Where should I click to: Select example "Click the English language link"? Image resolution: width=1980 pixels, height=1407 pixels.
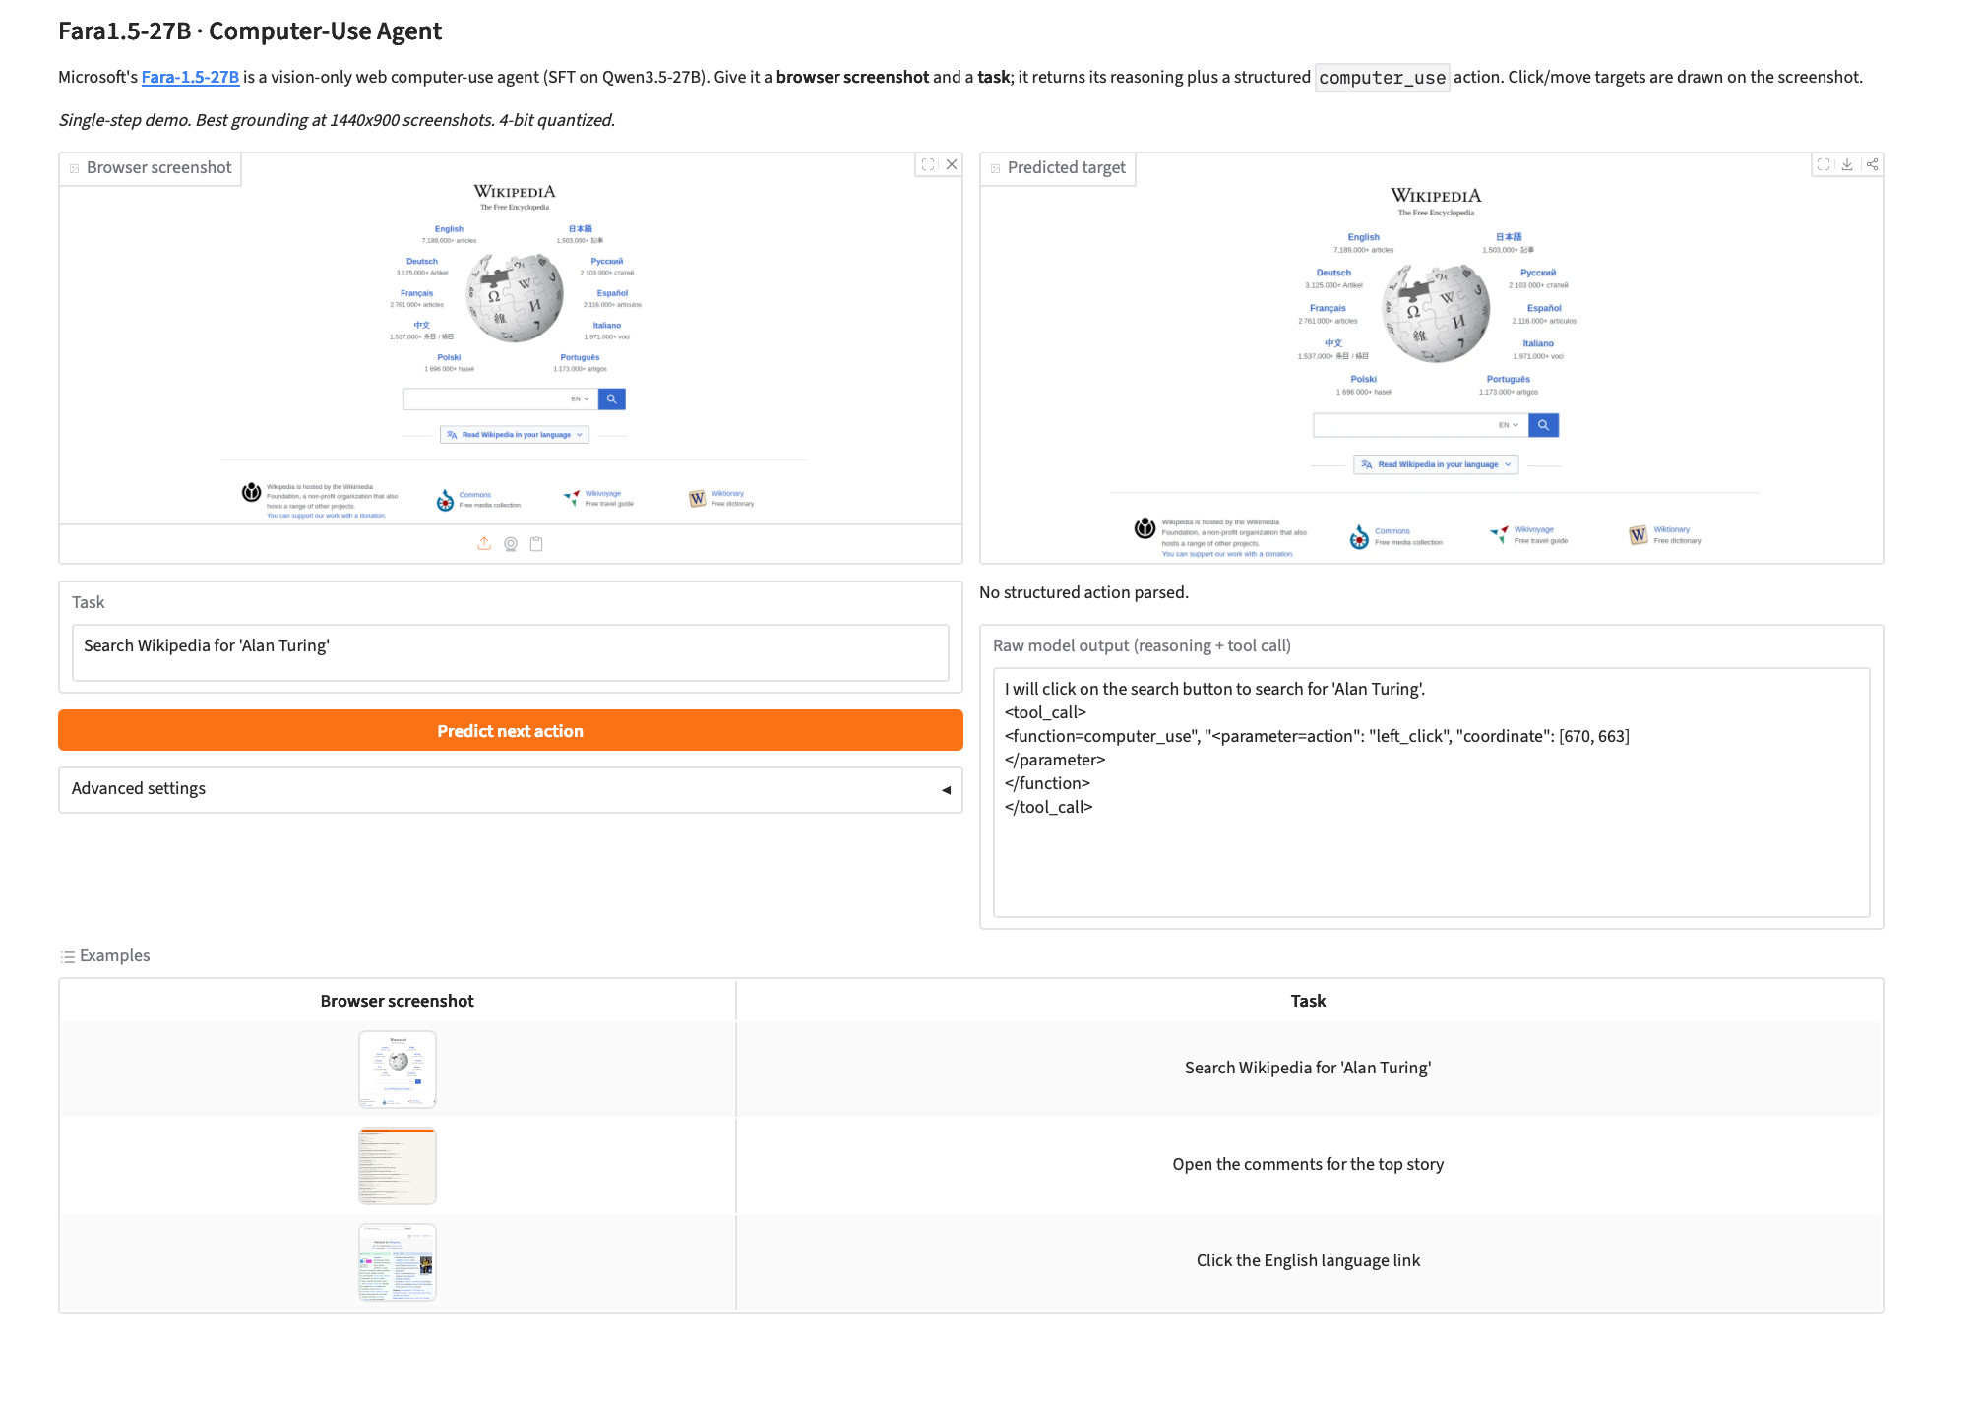coord(1308,1261)
